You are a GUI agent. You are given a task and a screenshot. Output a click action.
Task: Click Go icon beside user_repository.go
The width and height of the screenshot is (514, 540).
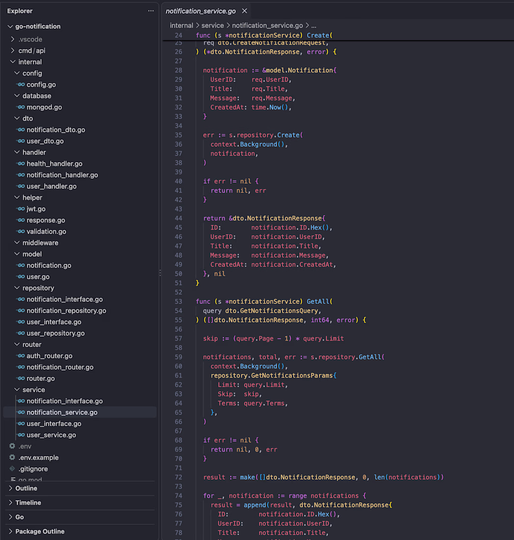21,333
